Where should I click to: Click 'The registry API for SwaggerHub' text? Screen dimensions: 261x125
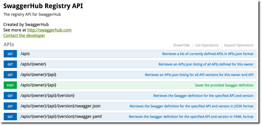32,14
